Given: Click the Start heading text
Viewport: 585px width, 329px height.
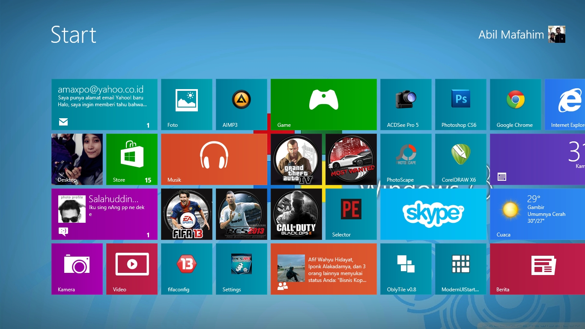Looking at the screenshot, I should [74, 34].
